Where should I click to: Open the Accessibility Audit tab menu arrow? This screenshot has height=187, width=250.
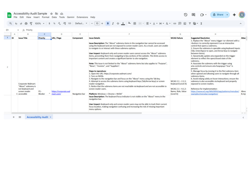point(50,117)
